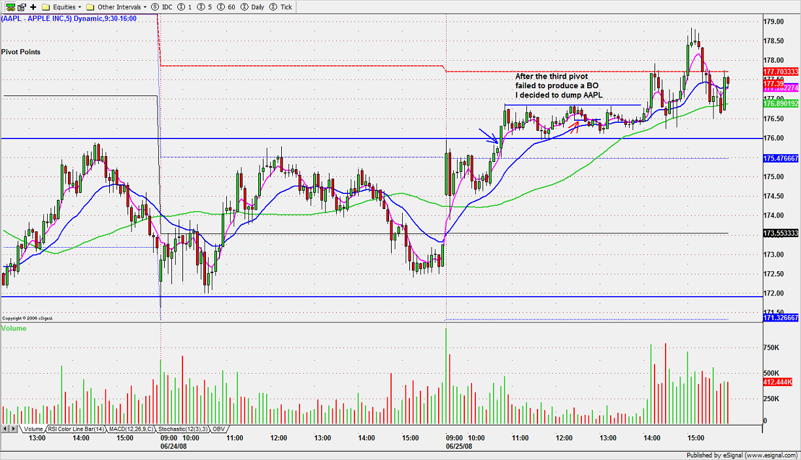Click the 750K volume axis value

pyautogui.click(x=772, y=348)
